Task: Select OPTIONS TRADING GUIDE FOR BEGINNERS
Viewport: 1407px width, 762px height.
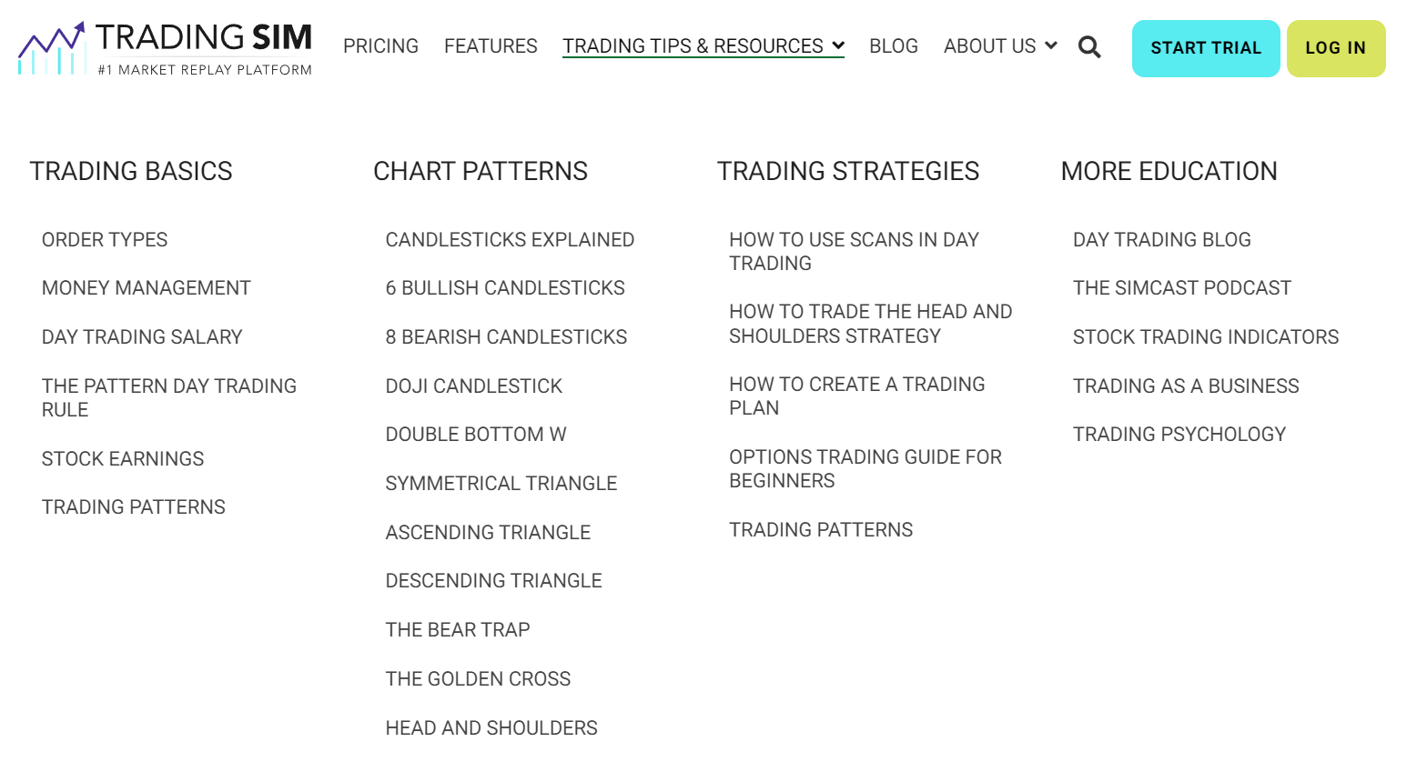Action: tap(865, 468)
